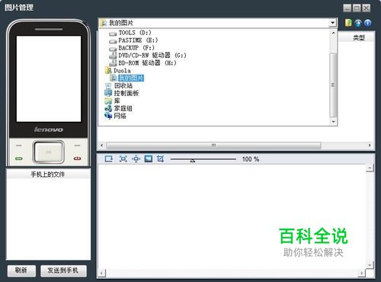Click preview pane scroll up arrow

click(370, 168)
